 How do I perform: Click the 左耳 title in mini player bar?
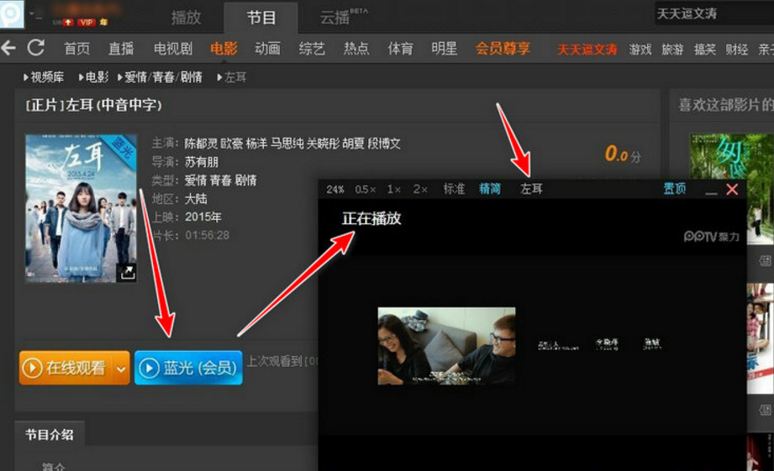pyautogui.click(x=532, y=189)
